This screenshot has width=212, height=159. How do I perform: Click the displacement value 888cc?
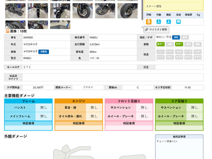tap(93, 52)
